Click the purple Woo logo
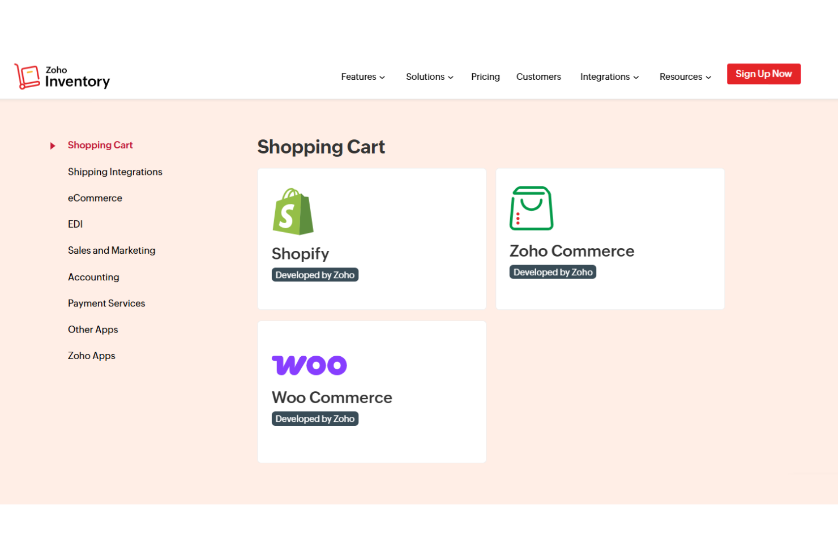The width and height of the screenshot is (838, 559). click(310, 365)
